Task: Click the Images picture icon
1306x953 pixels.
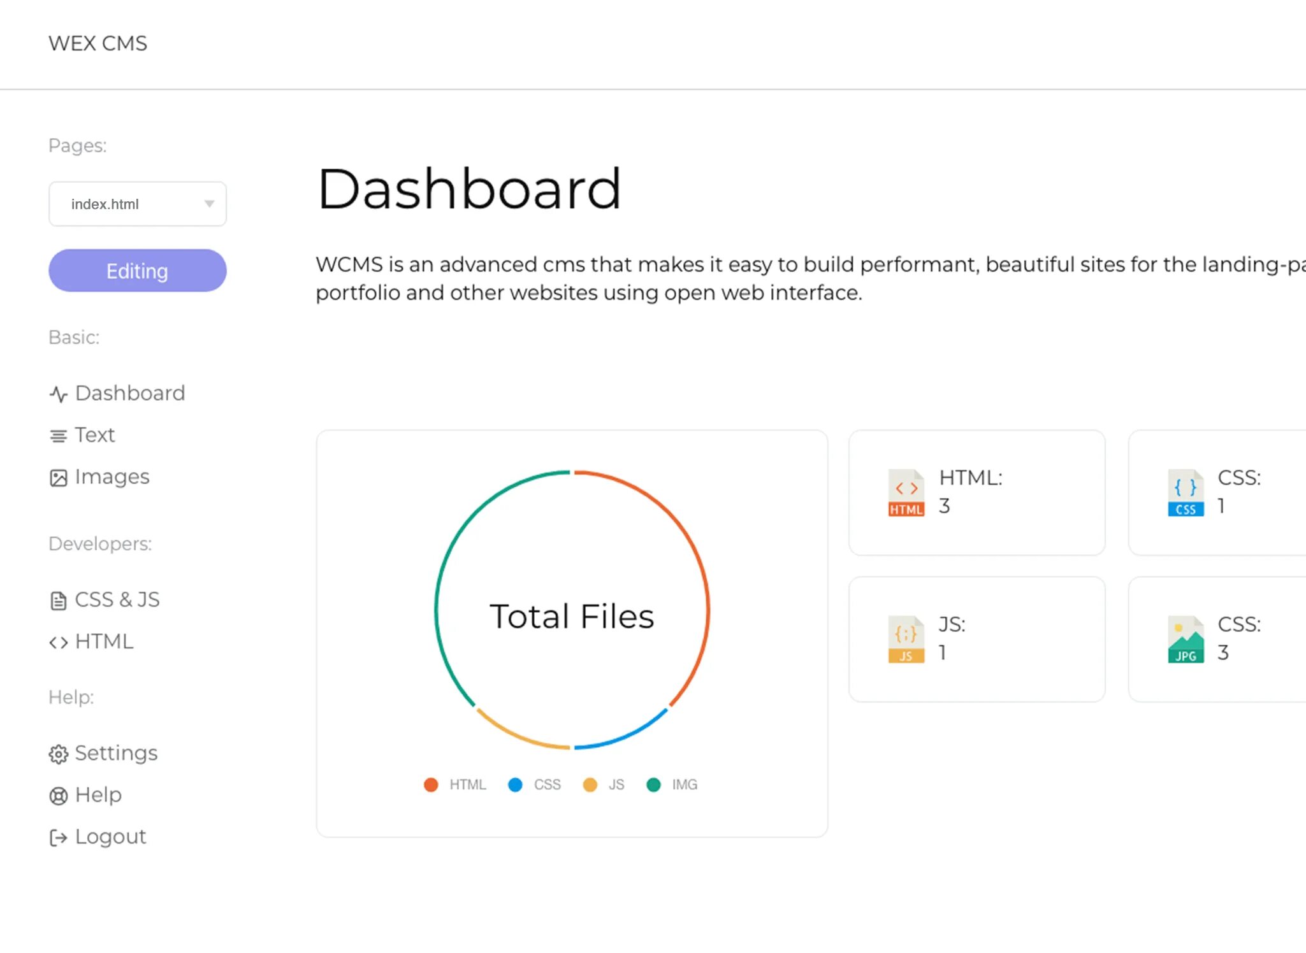Action: (x=58, y=478)
